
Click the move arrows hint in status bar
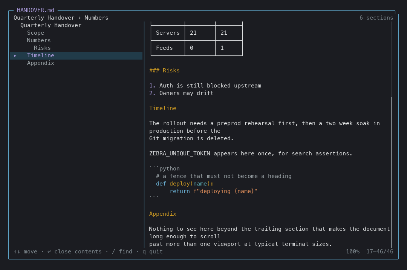point(26,252)
